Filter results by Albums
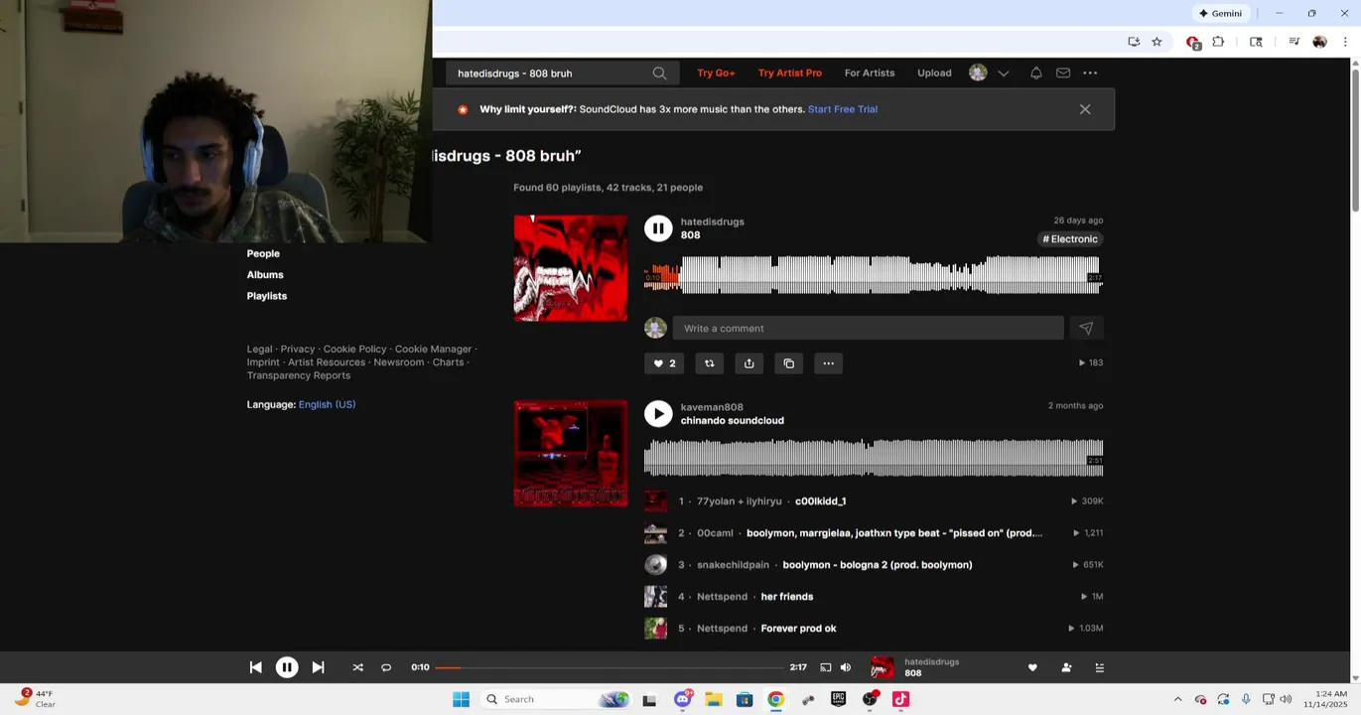Screen dimensions: 1361x715 (265, 275)
